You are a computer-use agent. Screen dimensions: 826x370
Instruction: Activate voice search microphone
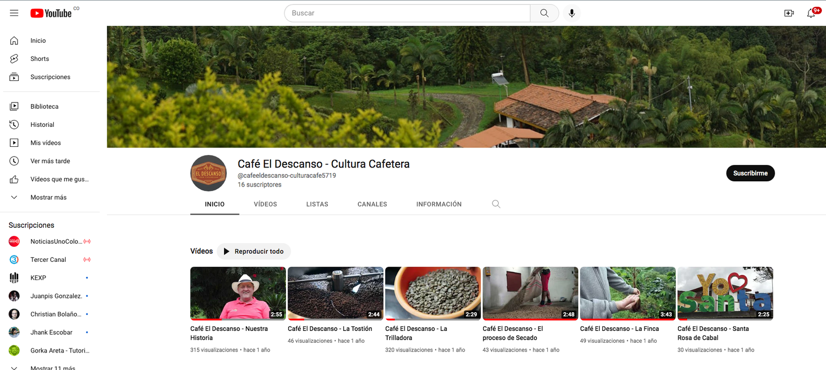[571, 13]
